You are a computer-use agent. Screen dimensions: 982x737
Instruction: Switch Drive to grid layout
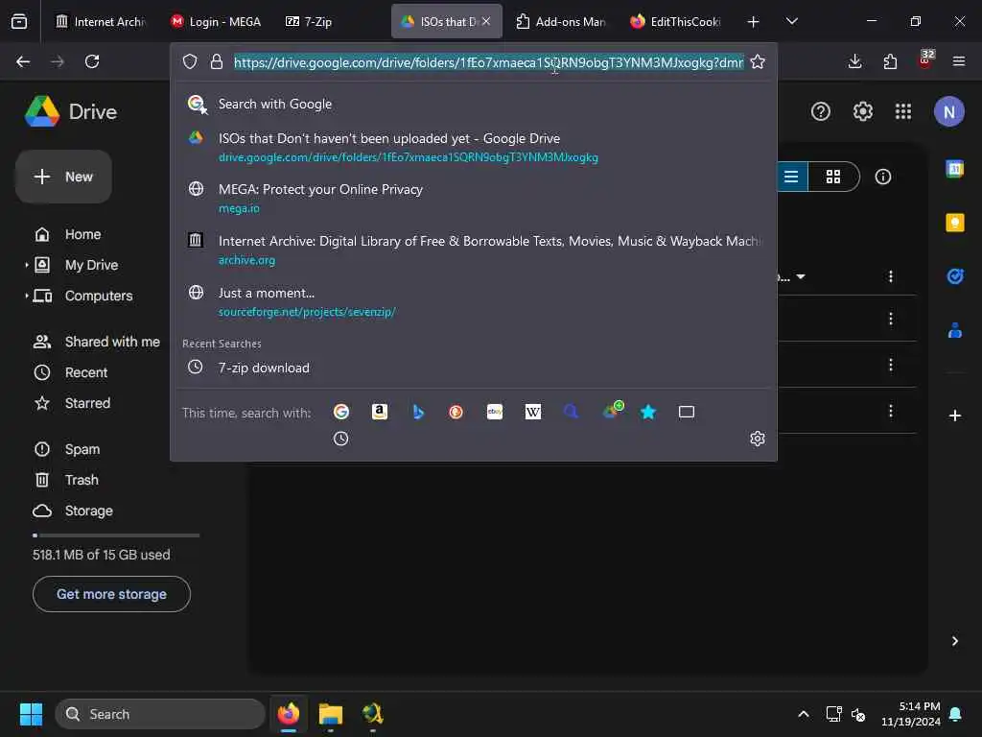(x=833, y=177)
